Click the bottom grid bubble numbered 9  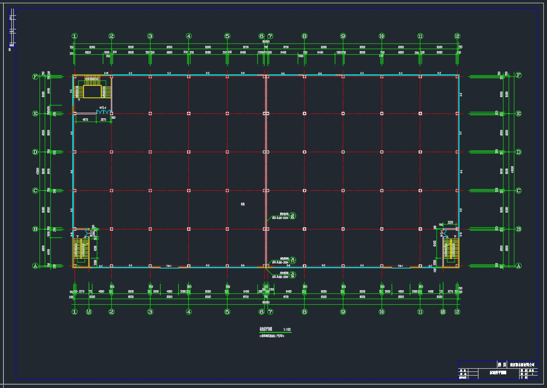[x=343, y=312]
